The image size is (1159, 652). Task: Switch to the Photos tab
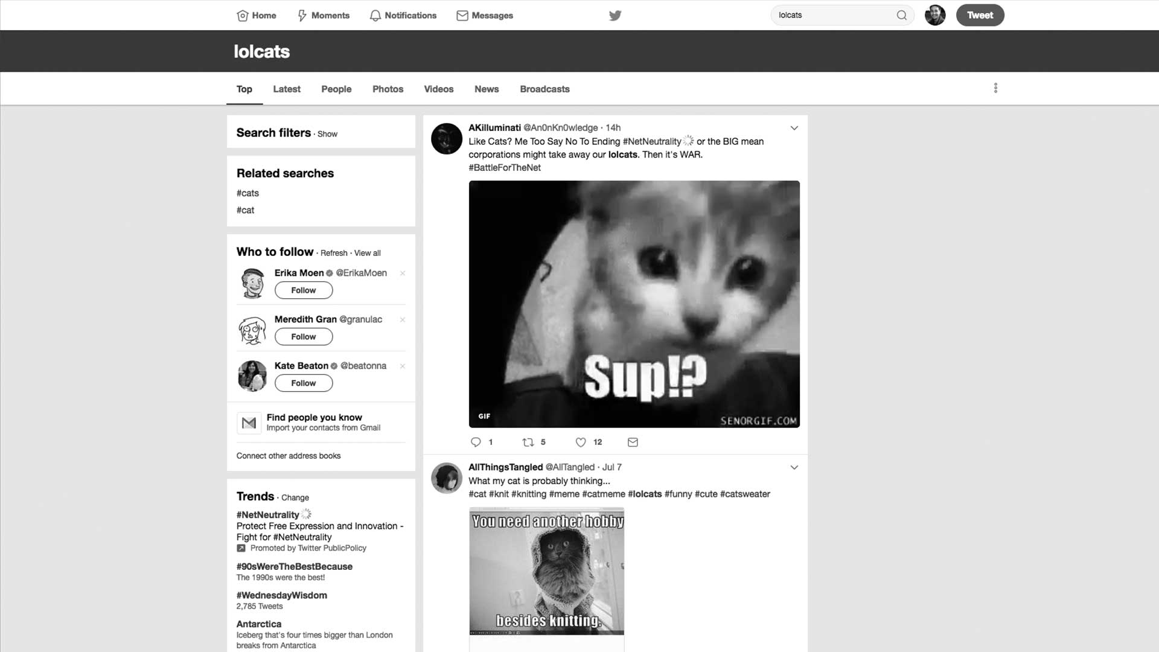pos(388,89)
